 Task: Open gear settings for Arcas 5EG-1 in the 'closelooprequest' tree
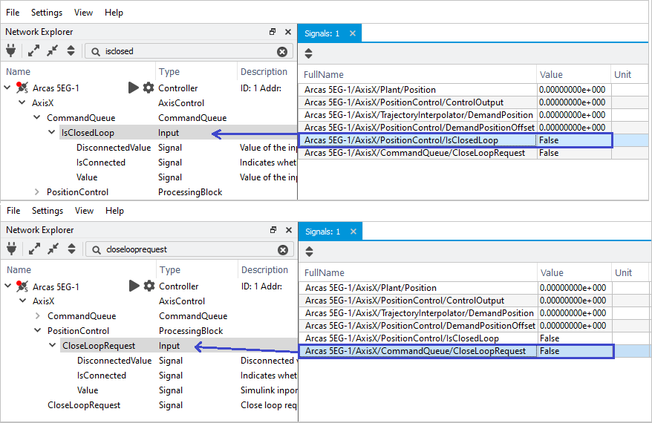pos(149,286)
